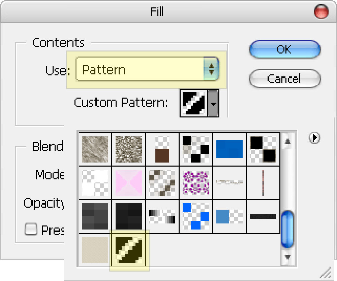Select the gray marble texture pattern
Image resolution: width=337 pixels, height=281 pixels.
tap(95, 149)
